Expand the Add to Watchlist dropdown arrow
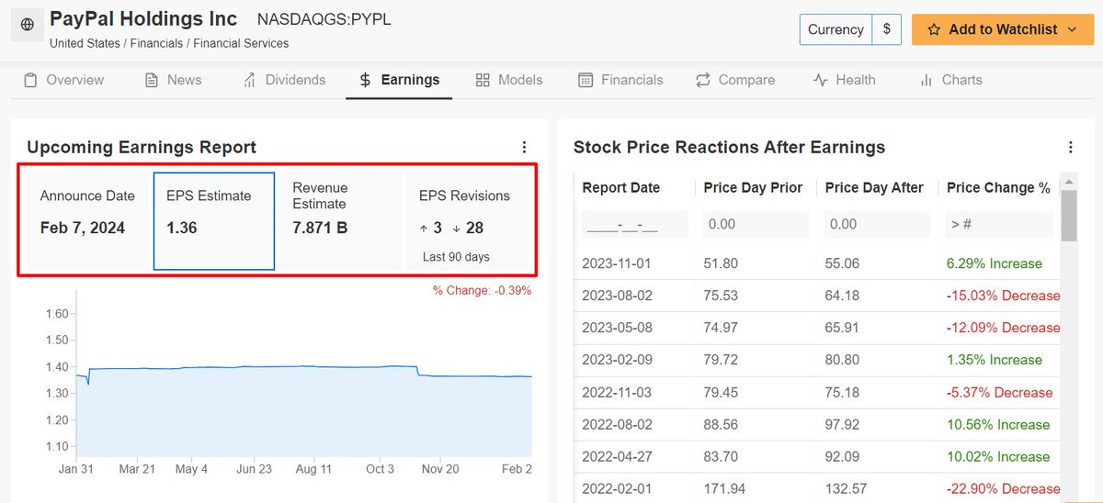 pos(1072,29)
